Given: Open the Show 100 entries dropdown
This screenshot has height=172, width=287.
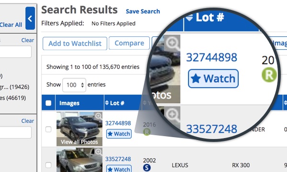Looking at the screenshot, I should tap(74, 85).
